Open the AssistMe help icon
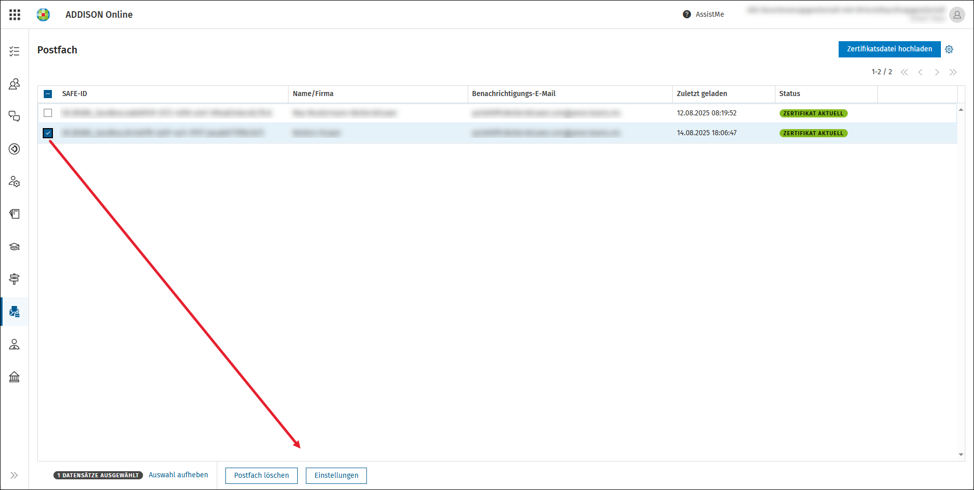This screenshot has width=974, height=490. 687,14
